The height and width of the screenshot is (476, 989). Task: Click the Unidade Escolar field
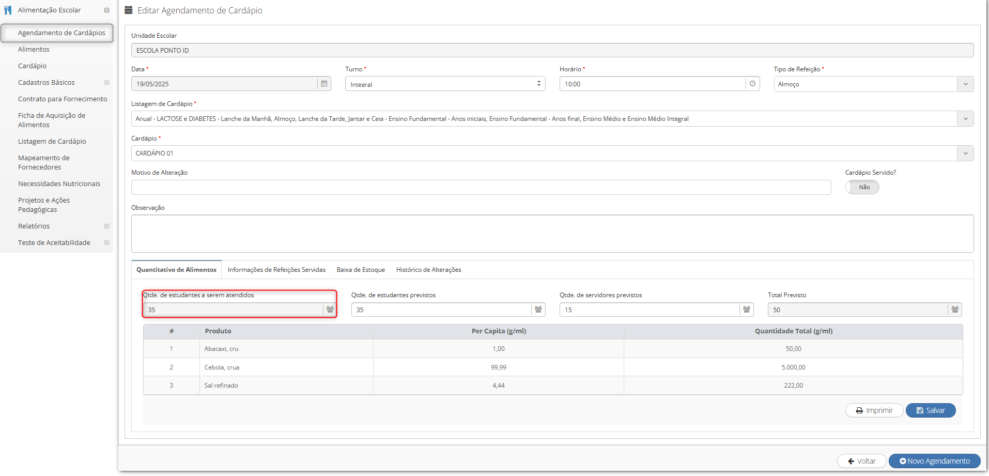(552, 50)
